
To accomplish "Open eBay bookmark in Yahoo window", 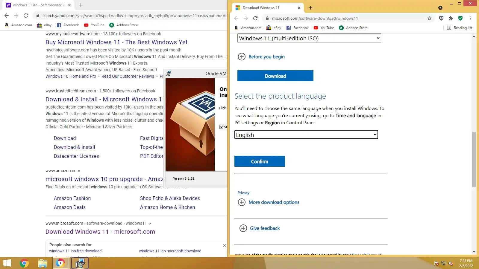I will 44,25.
